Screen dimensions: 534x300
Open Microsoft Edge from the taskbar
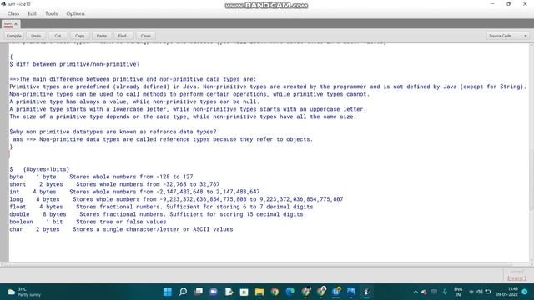pyautogui.click(x=290, y=292)
